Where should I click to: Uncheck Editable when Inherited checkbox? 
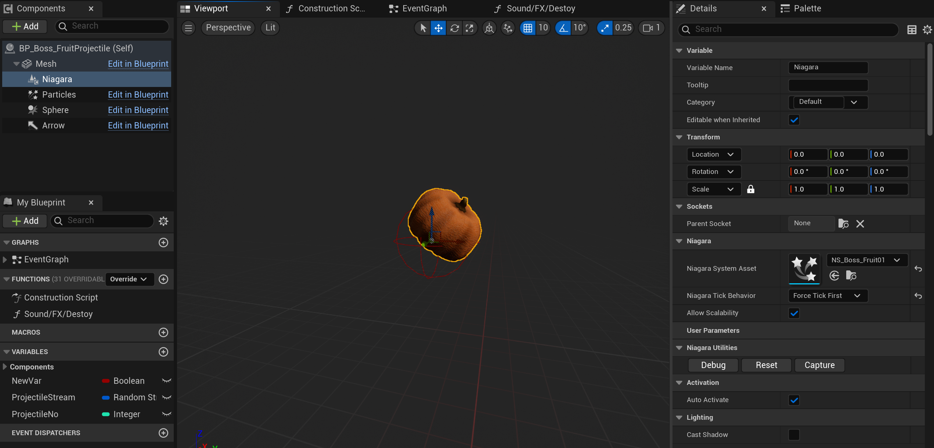[794, 120]
